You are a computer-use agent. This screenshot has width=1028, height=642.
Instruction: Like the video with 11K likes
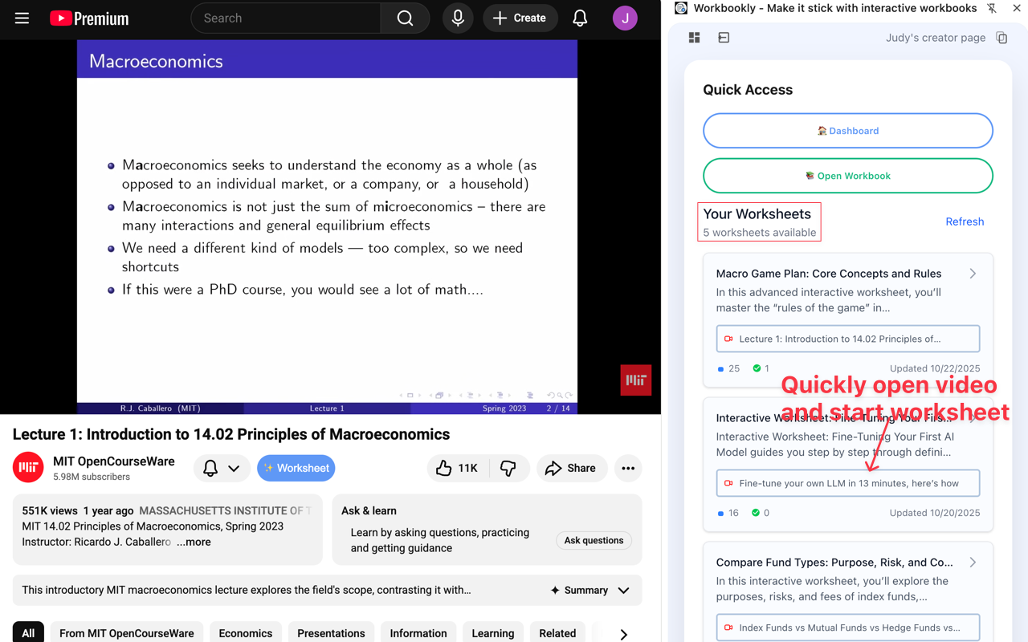click(x=457, y=468)
